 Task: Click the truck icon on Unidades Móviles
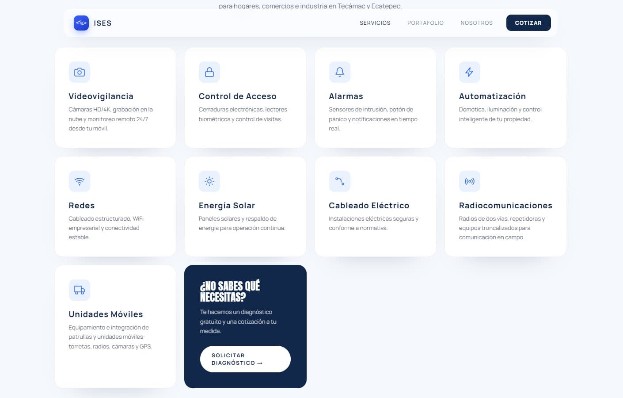pos(80,290)
